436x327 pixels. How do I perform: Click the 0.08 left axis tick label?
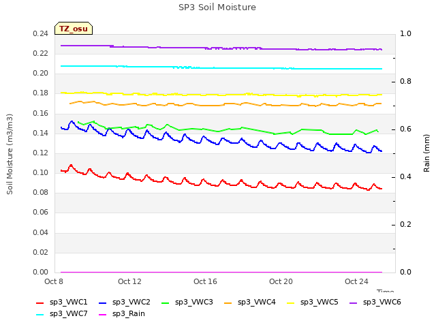pyautogui.click(x=41, y=192)
